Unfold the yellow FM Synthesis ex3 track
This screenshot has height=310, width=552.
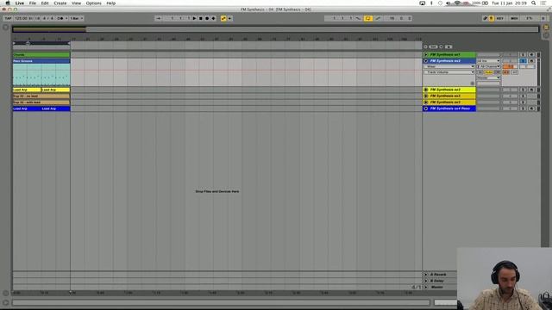click(x=426, y=90)
